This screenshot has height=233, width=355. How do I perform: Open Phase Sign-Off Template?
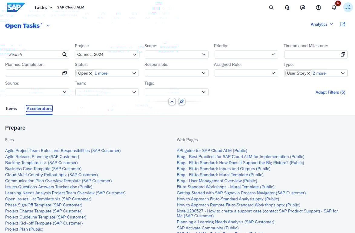point(44,205)
